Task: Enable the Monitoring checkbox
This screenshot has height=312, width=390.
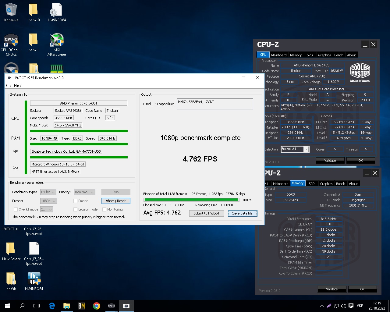Action: pos(104,209)
